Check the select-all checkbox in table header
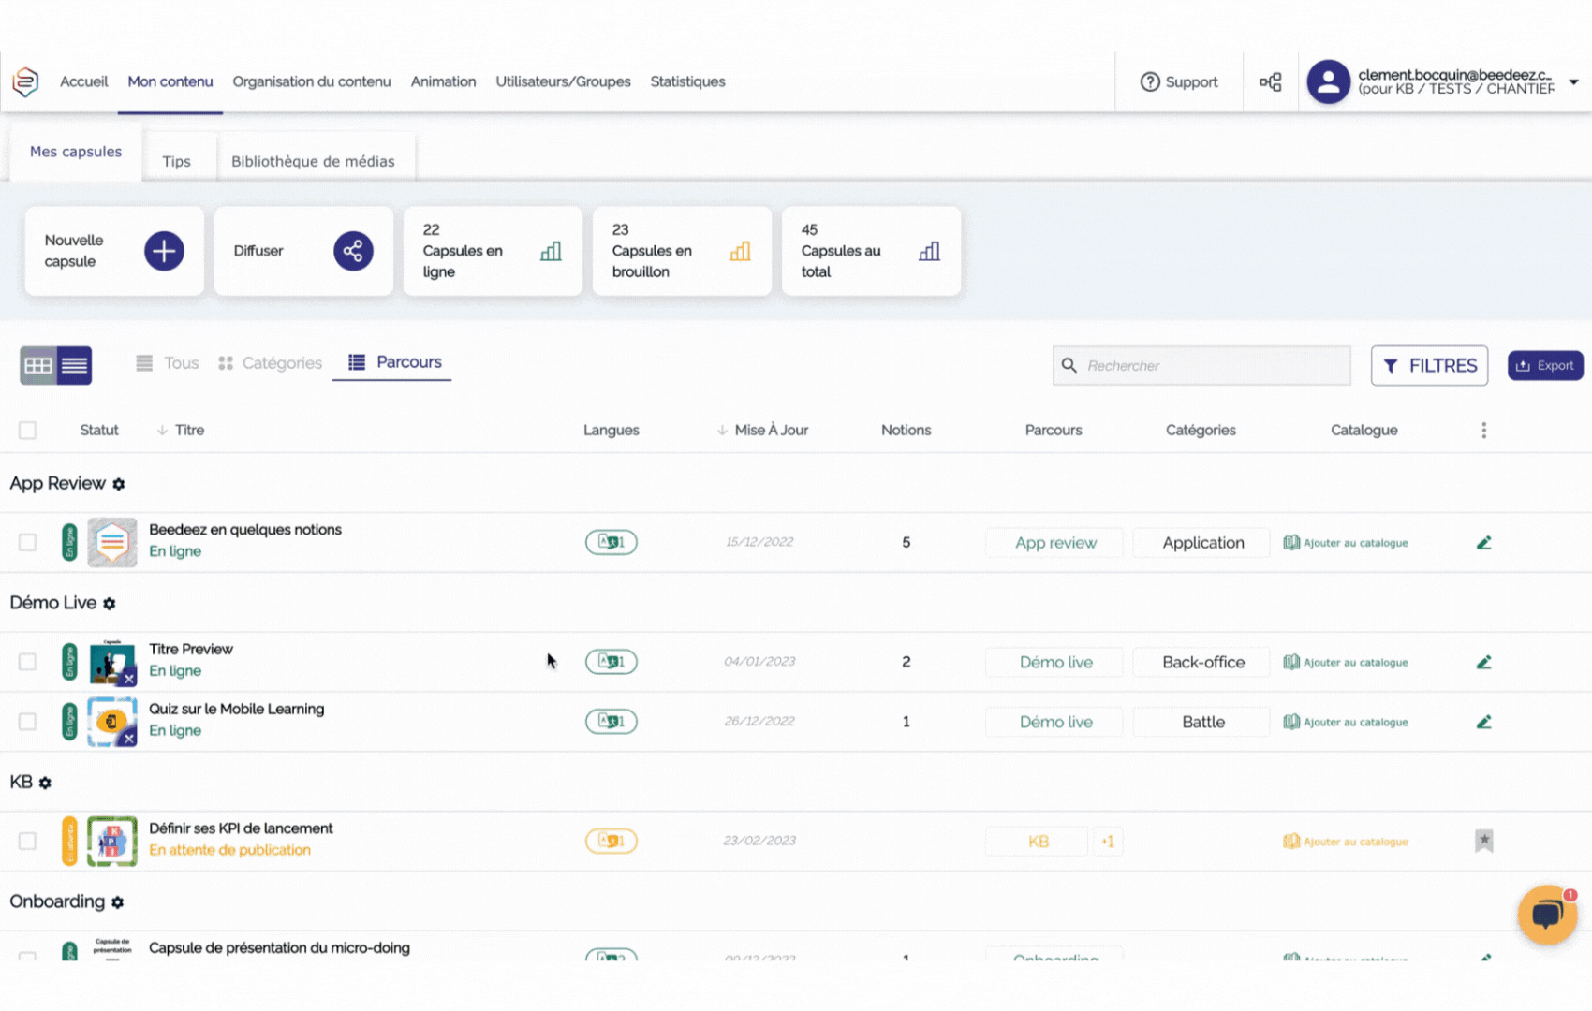This screenshot has width=1592, height=1011. click(x=27, y=430)
